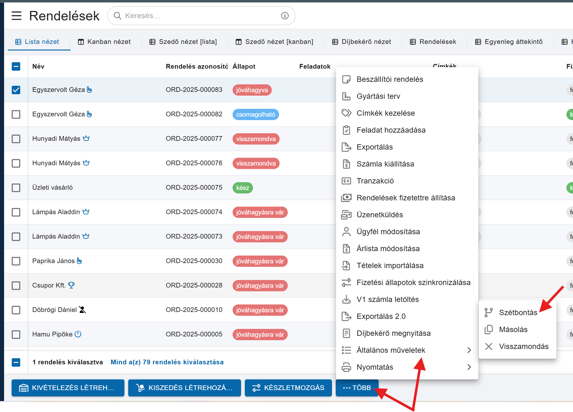Click the Szétbontás branch icon
The height and width of the screenshot is (412, 573).
[x=488, y=312]
